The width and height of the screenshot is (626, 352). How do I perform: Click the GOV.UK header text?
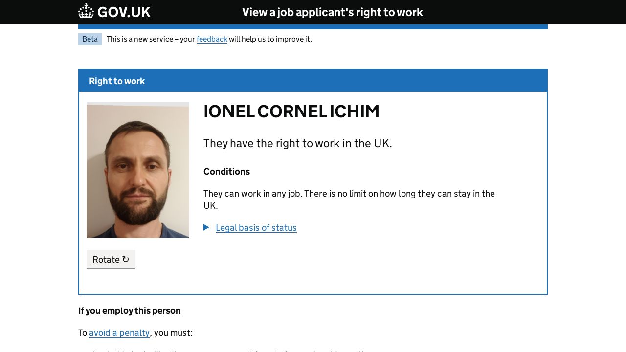coord(124,12)
